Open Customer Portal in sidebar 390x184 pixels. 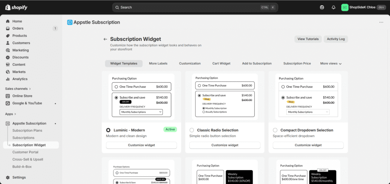pos(26,152)
